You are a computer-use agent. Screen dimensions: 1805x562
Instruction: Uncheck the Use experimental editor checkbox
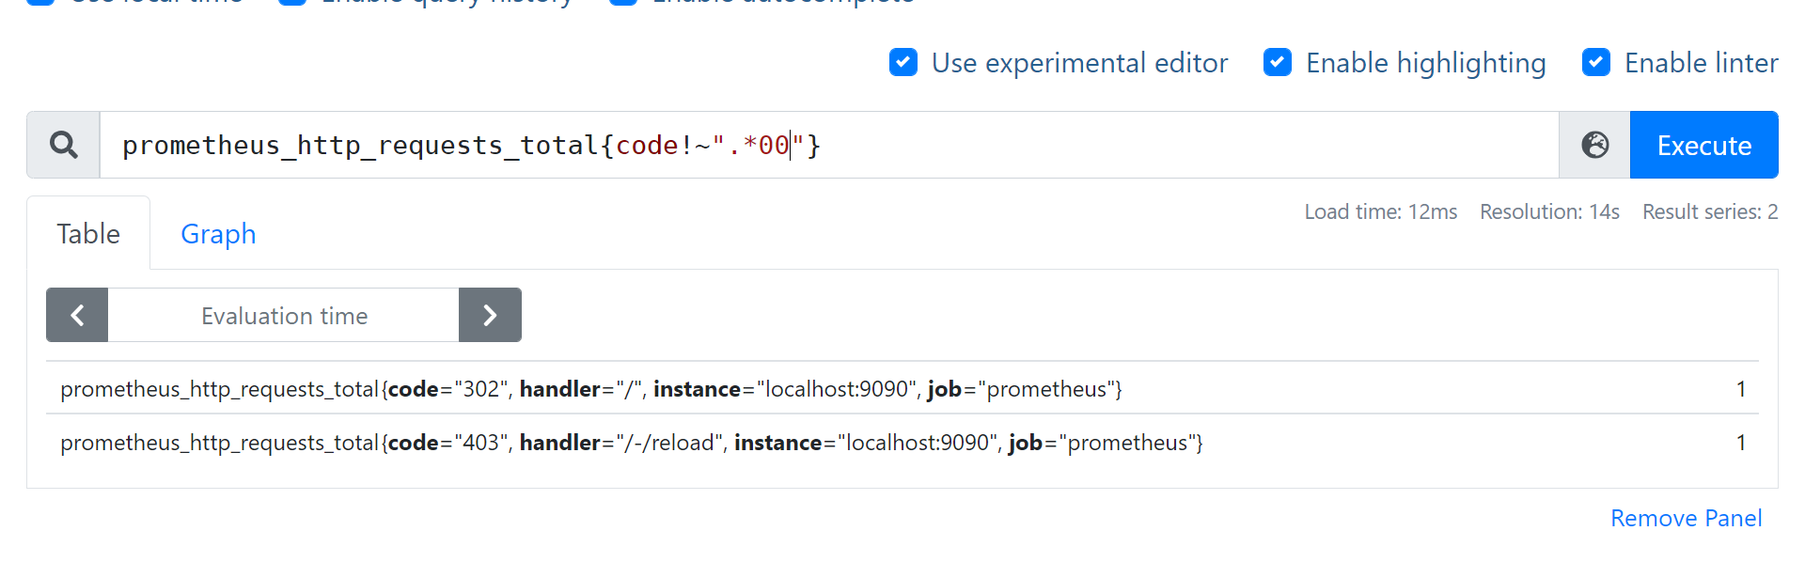[903, 63]
